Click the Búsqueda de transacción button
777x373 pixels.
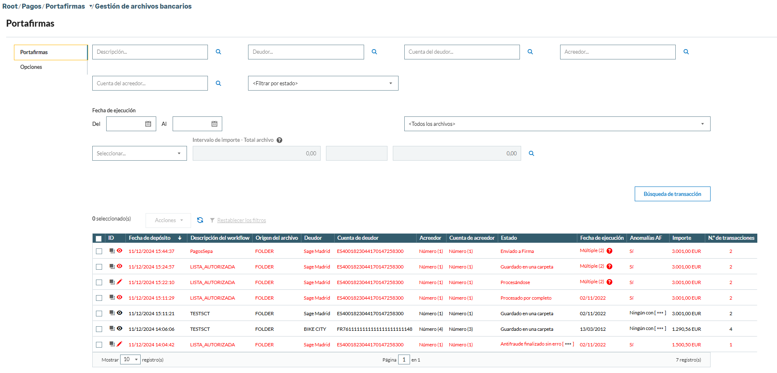[x=672, y=194]
